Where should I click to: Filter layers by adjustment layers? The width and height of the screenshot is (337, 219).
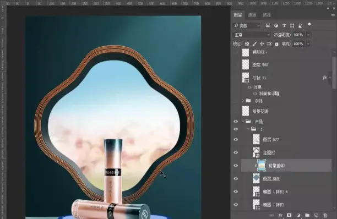point(276,25)
